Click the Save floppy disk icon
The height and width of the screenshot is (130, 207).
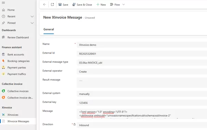(60, 4)
